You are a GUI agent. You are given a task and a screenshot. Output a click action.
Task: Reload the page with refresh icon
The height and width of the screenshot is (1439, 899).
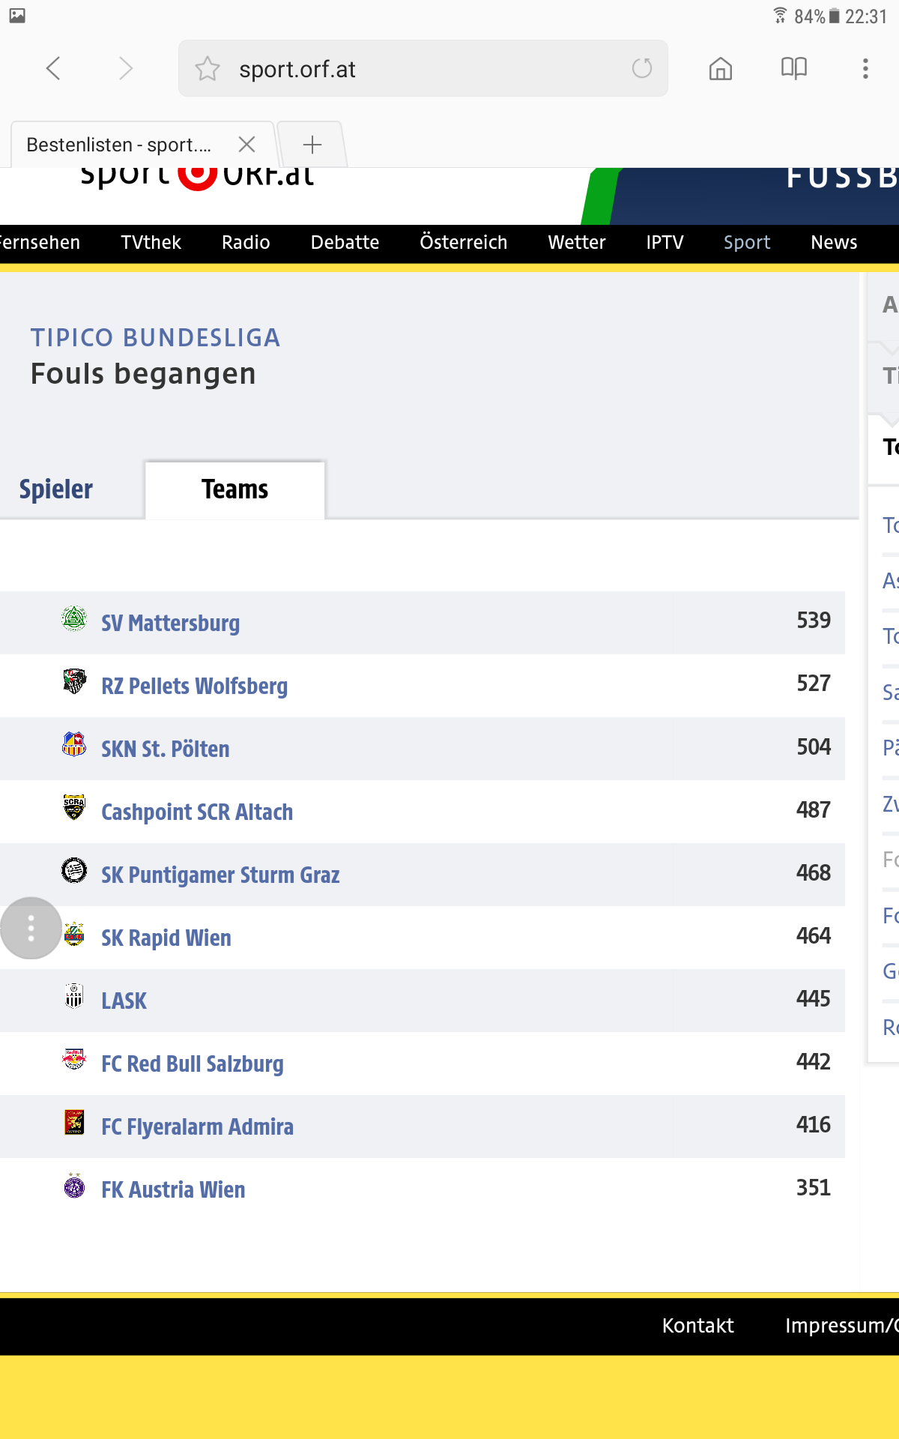coord(642,68)
